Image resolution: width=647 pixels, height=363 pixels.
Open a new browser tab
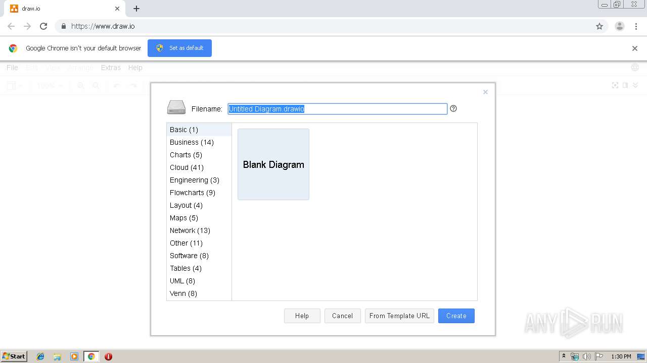click(136, 9)
